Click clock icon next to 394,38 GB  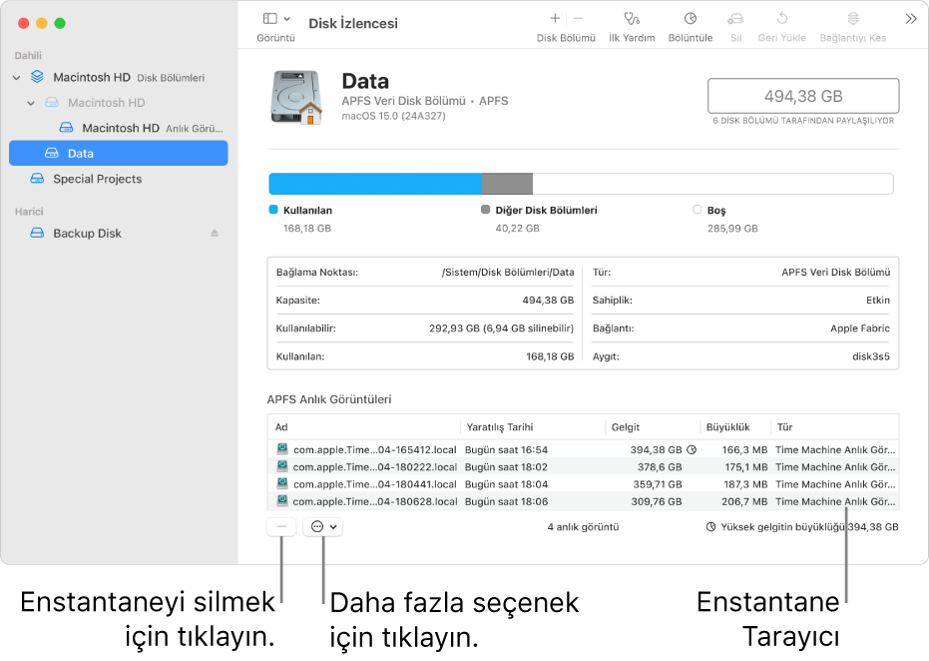point(692,450)
